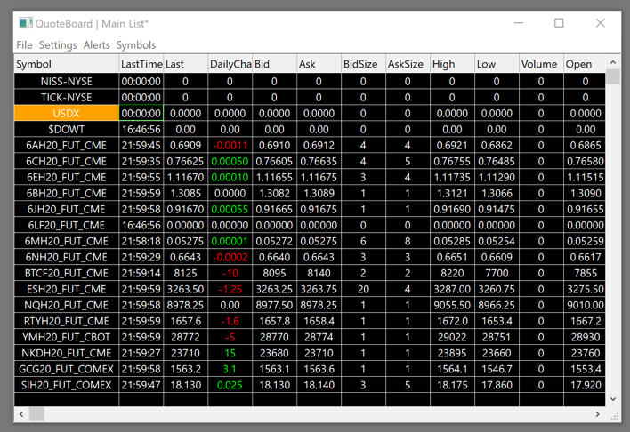Screen dimensions: 630x432
Task: Click the Low column header
Action: pos(497,64)
